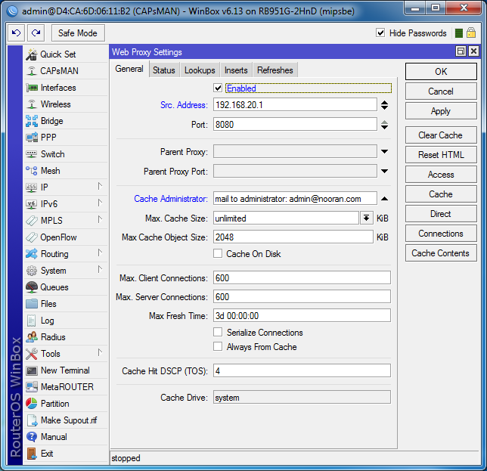This screenshot has width=487, height=471.
Task: Expand the Routing submenu
Action: point(100,253)
